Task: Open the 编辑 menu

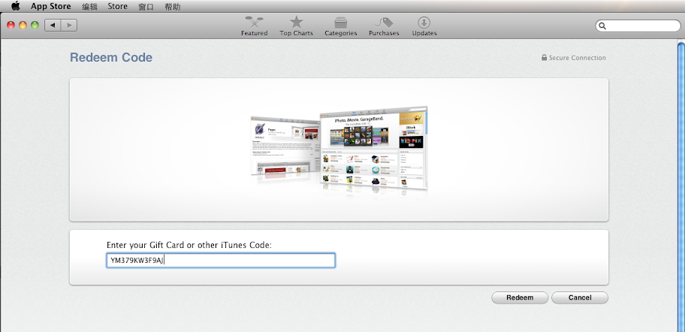Action: [x=89, y=7]
